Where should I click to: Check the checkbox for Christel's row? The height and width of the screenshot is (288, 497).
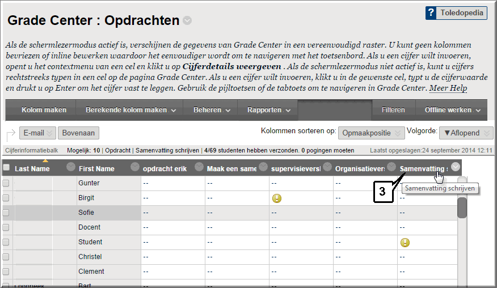coord(6,257)
